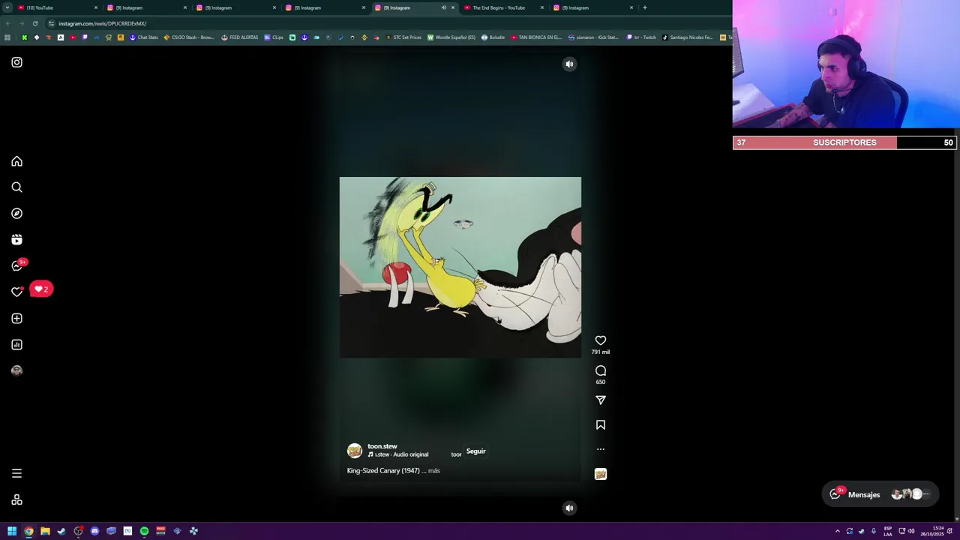Open Mensajes more options dots
Viewport: 960px width, 540px height.
(x=925, y=494)
